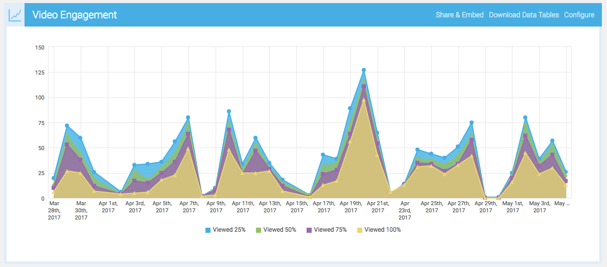This screenshot has height=267, width=607.
Task: Open the Configure option
Action: tap(579, 15)
